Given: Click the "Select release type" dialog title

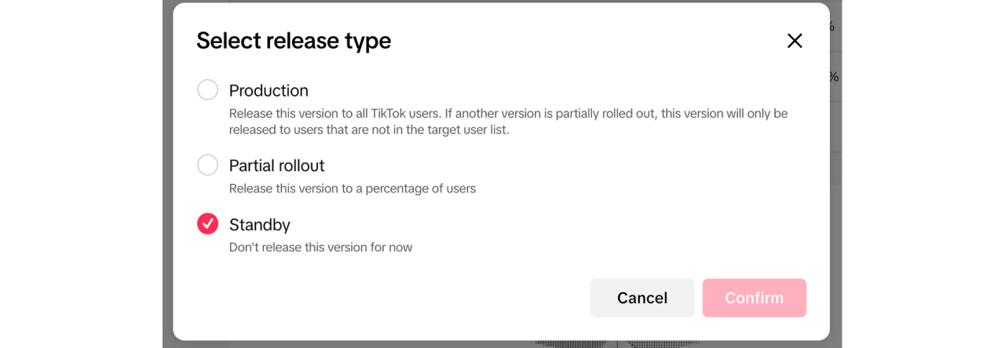Looking at the screenshot, I should (x=294, y=41).
